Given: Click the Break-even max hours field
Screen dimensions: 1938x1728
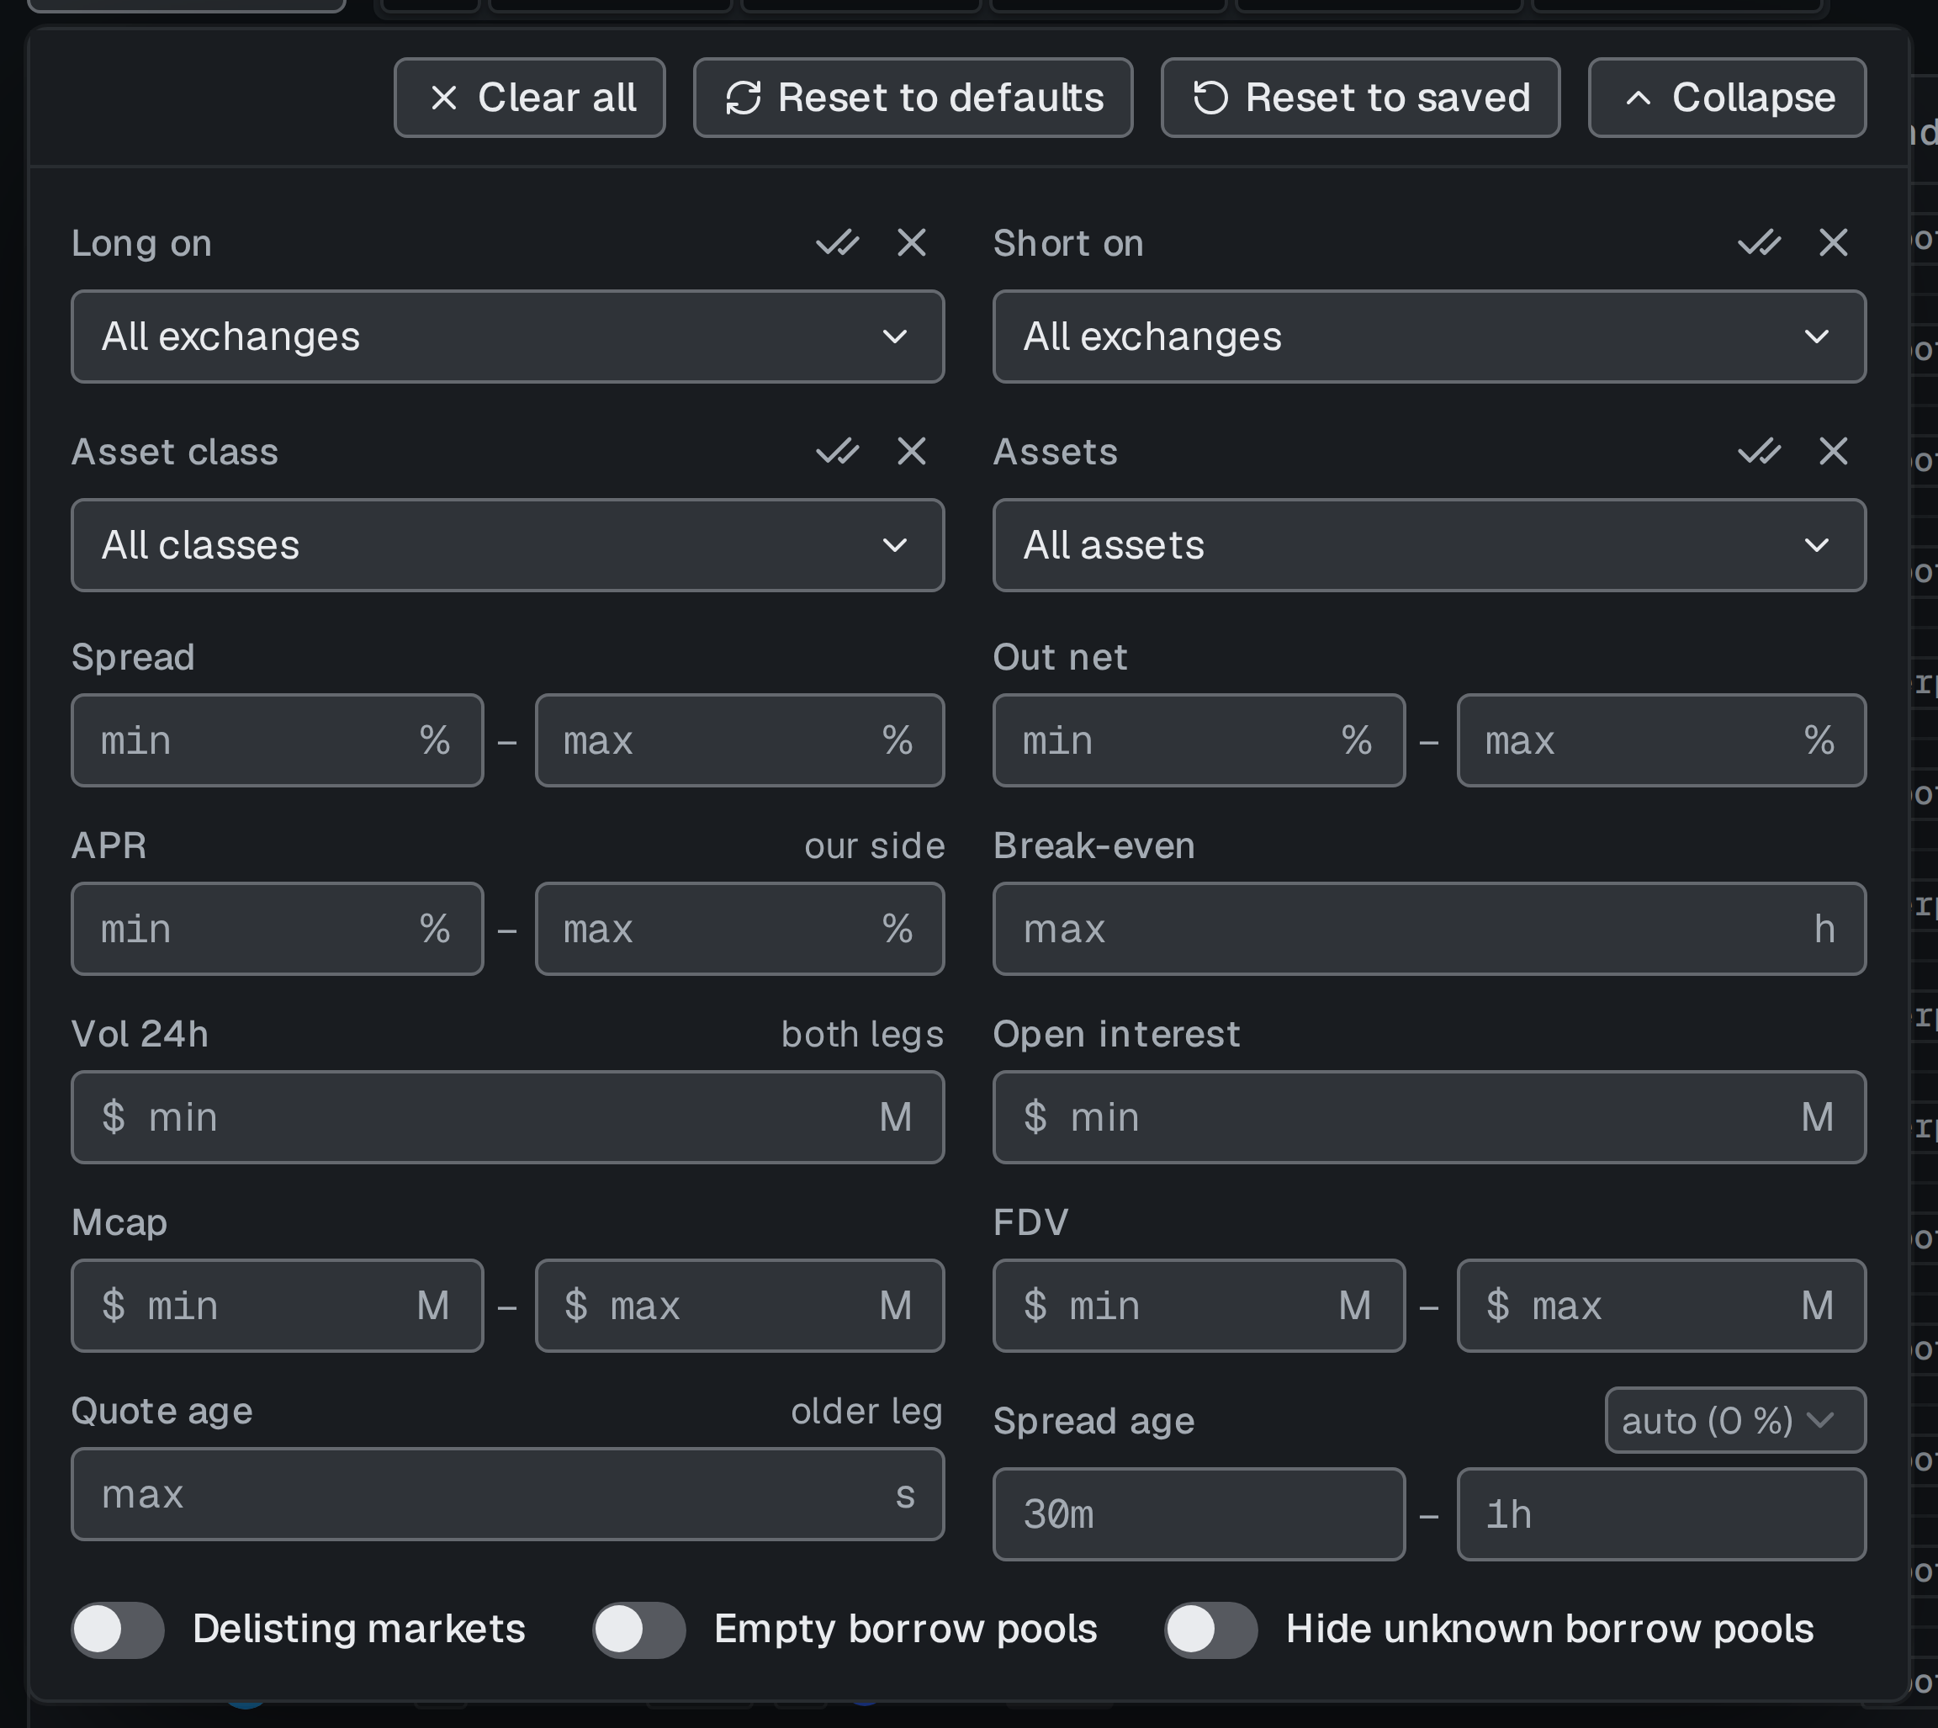Looking at the screenshot, I should tap(1429, 929).
